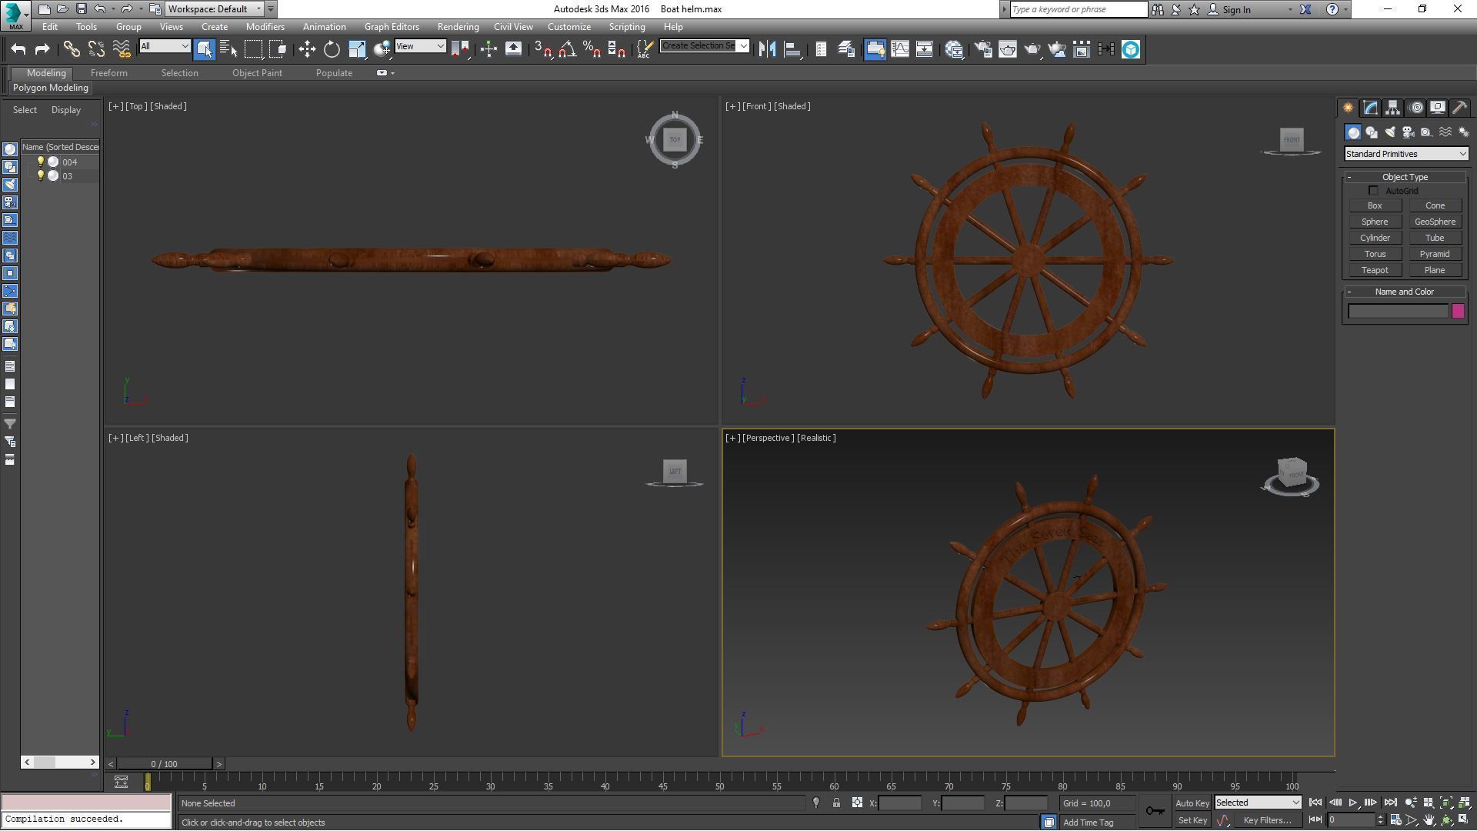Click the Polygon Modeling panel label
The height and width of the screenshot is (831, 1477).
(51, 88)
